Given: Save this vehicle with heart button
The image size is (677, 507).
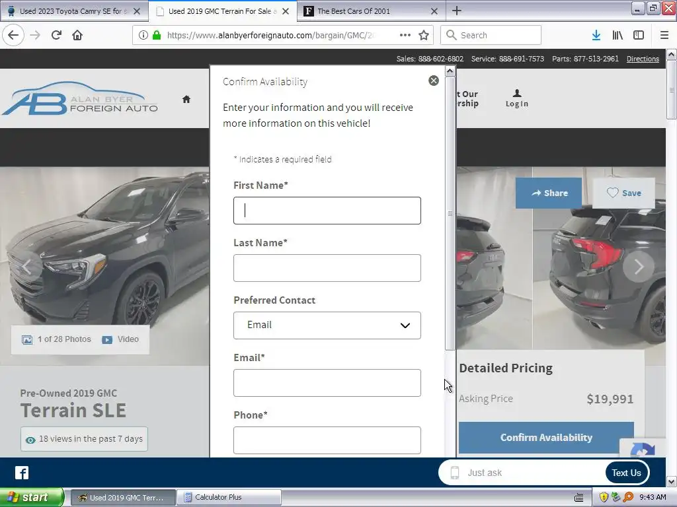Looking at the screenshot, I should [x=624, y=193].
